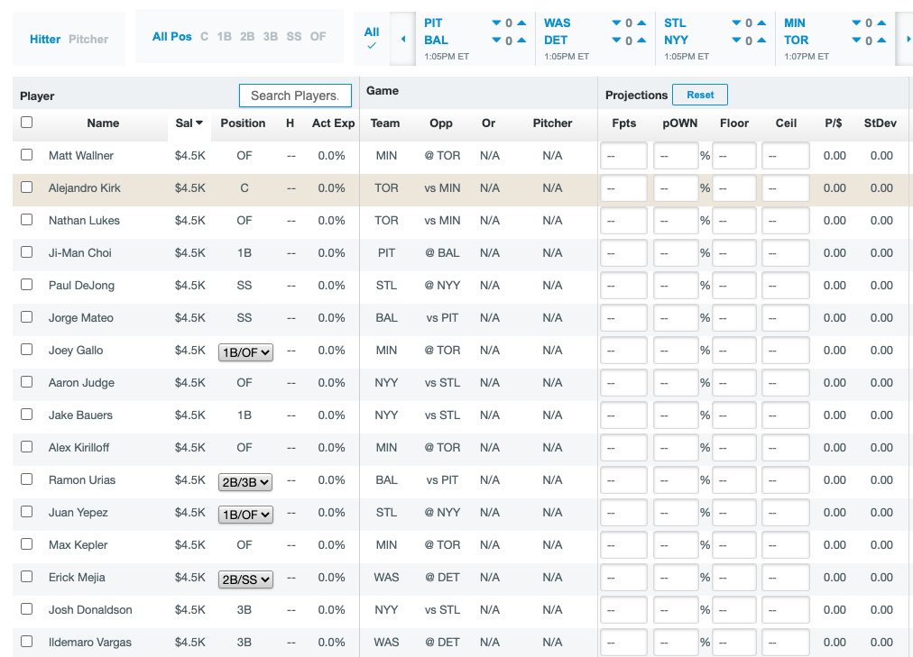913x657 pixels.
Task: Select Aaron Judge's row checkbox
Action: pos(26,382)
